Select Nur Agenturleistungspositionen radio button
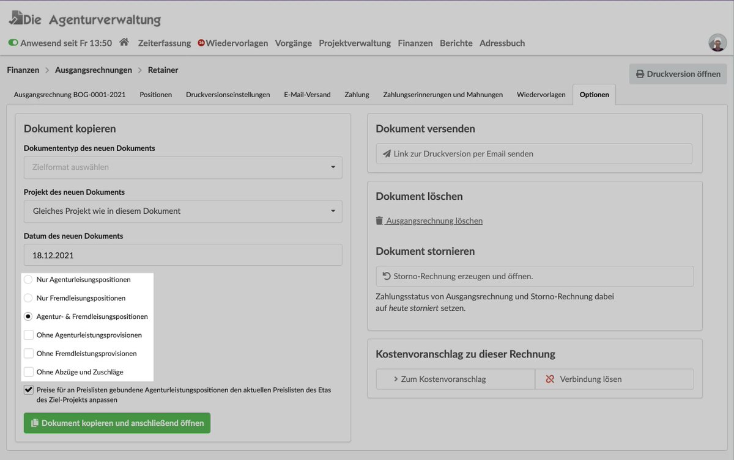734x460 pixels. 28,279
